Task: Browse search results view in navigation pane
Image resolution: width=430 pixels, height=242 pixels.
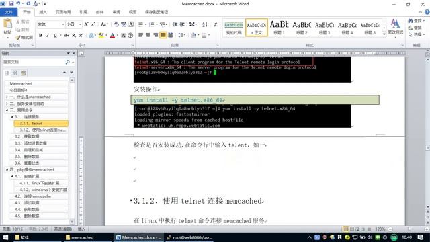Action: [x=24, y=73]
